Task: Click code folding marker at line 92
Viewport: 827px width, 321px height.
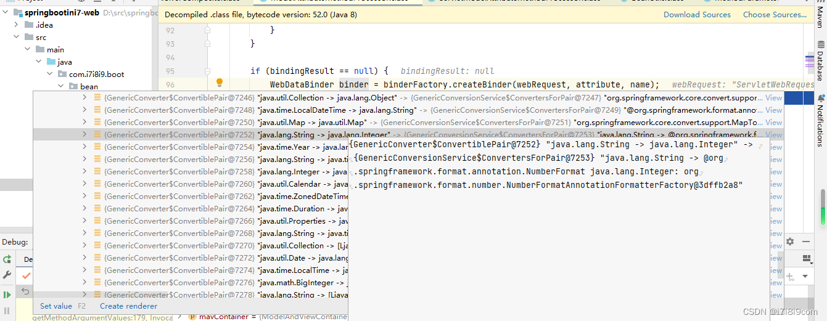Action: coord(207,30)
